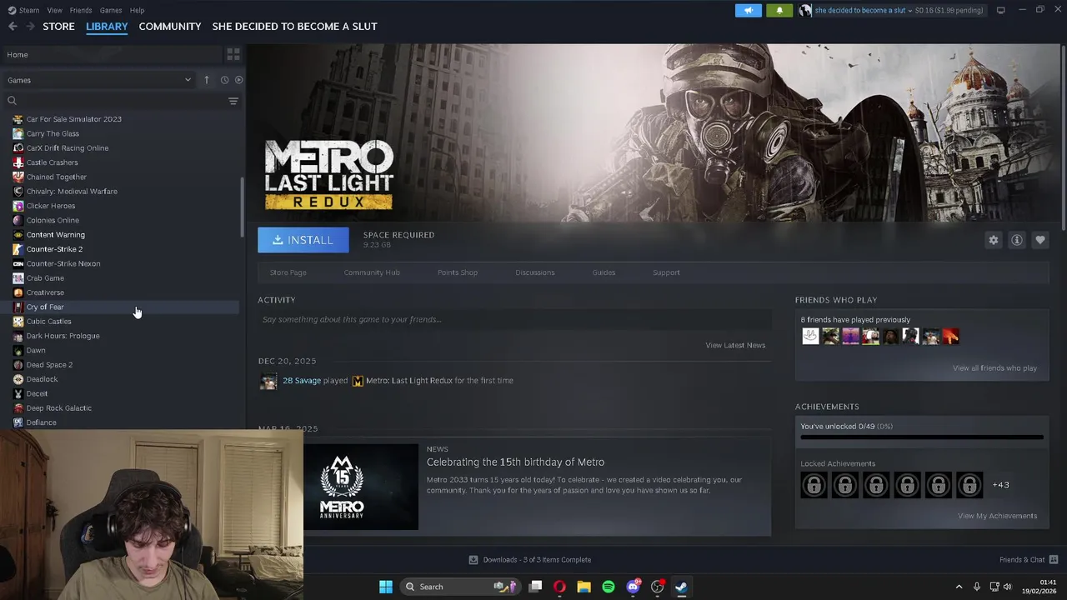Image resolution: width=1067 pixels, height=600 pixels.
Task: Switch to the STORE tab
Action: click(58, 27)
